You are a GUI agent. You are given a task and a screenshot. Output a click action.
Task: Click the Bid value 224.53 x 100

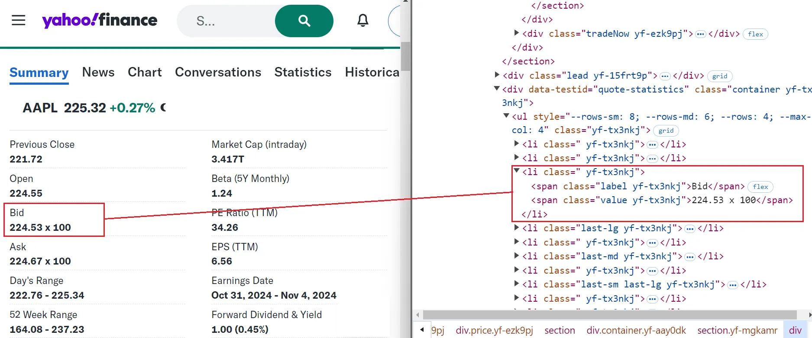pyautogui.click(x=40, y=227)
